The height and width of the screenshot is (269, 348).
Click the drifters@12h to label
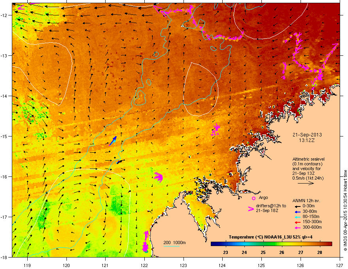pos(271,206)
